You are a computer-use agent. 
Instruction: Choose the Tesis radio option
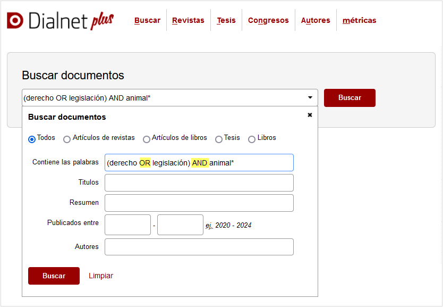[219, 139]
